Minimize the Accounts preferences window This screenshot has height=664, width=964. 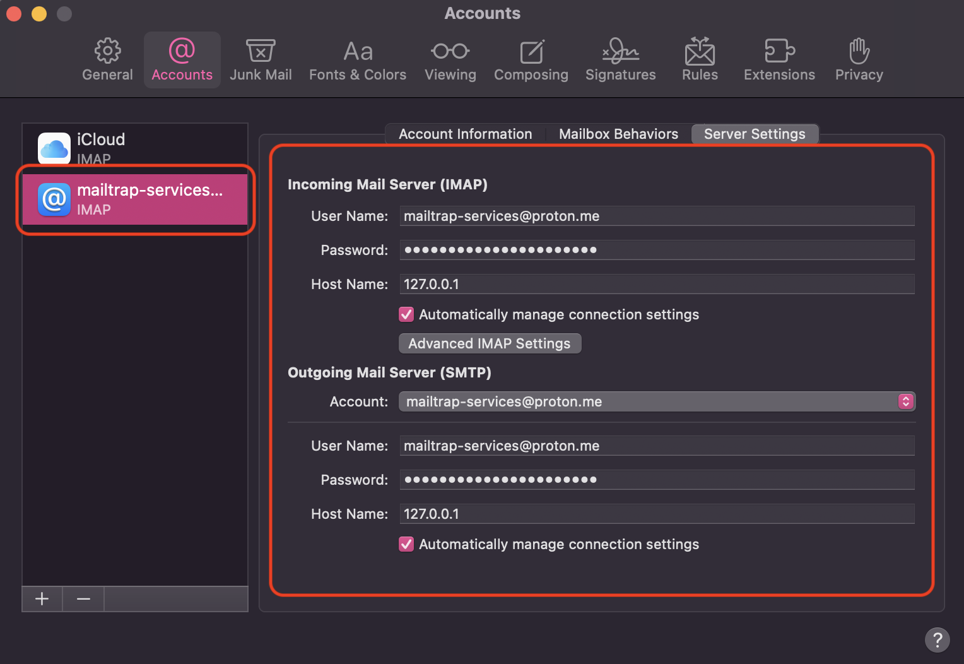pyautogui.click(x=39, y=13)
